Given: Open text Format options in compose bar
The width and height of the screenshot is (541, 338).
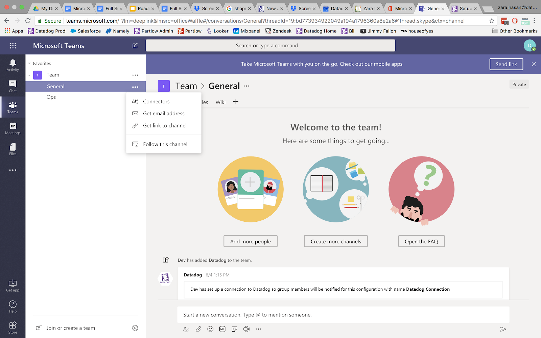Looking at the screenshot, I should (x=186, y=329).
